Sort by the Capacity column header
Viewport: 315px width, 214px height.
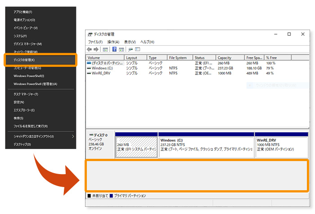[230, 58]
